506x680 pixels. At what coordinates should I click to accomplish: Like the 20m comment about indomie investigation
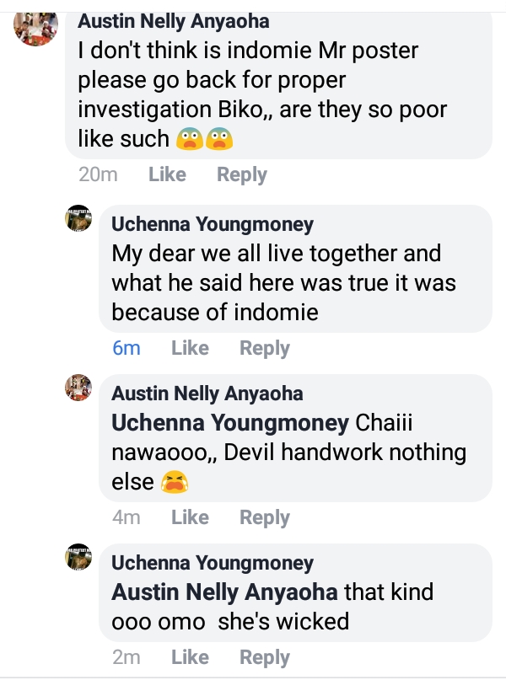point(167,175)
